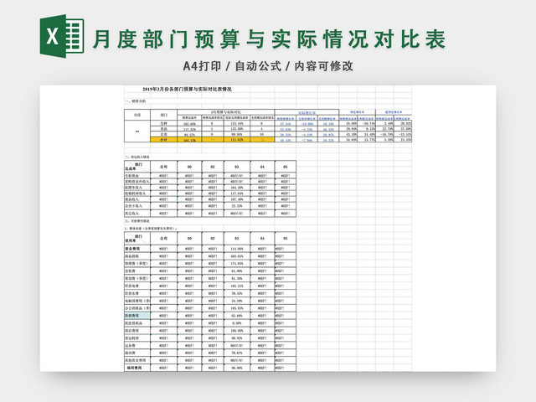Click the 其它收入 row label
Viewport: 536px width, 402px height.
coord(137,214)
